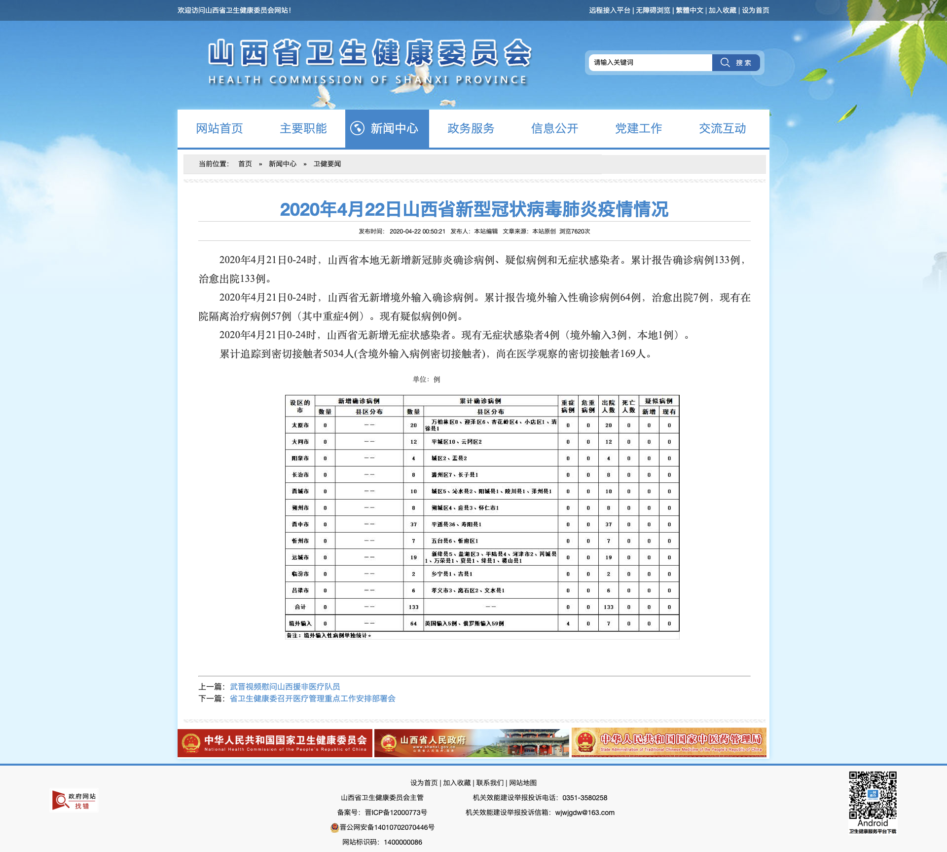Click the 国家中医药管理局 banner
Image resolution: width=947 pixels, height=852 pixels.
(669, 742)
